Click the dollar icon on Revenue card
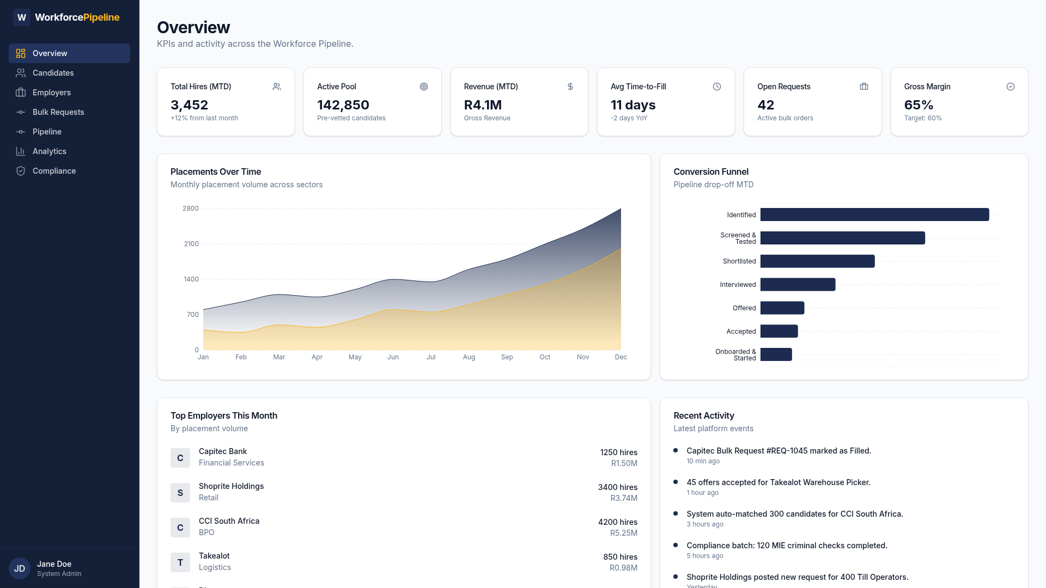The width and height of the screenshot is (1046, 588). tap(570, 87)
